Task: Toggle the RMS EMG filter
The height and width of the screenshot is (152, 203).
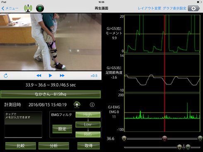Action: pos(88,134)
